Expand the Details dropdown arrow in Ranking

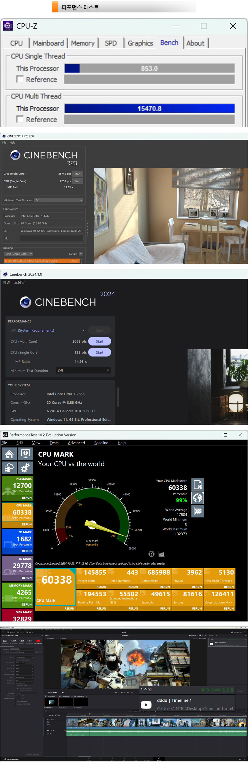81,254
